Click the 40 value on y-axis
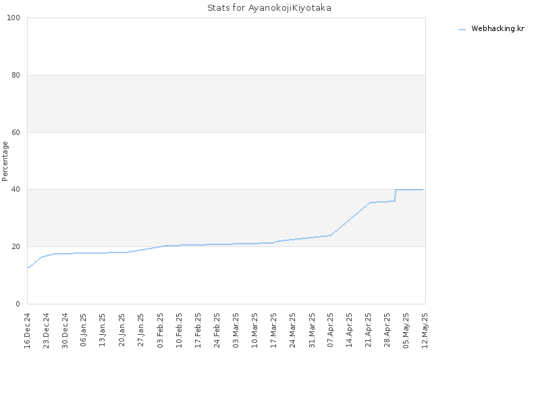 coord(16,190)
